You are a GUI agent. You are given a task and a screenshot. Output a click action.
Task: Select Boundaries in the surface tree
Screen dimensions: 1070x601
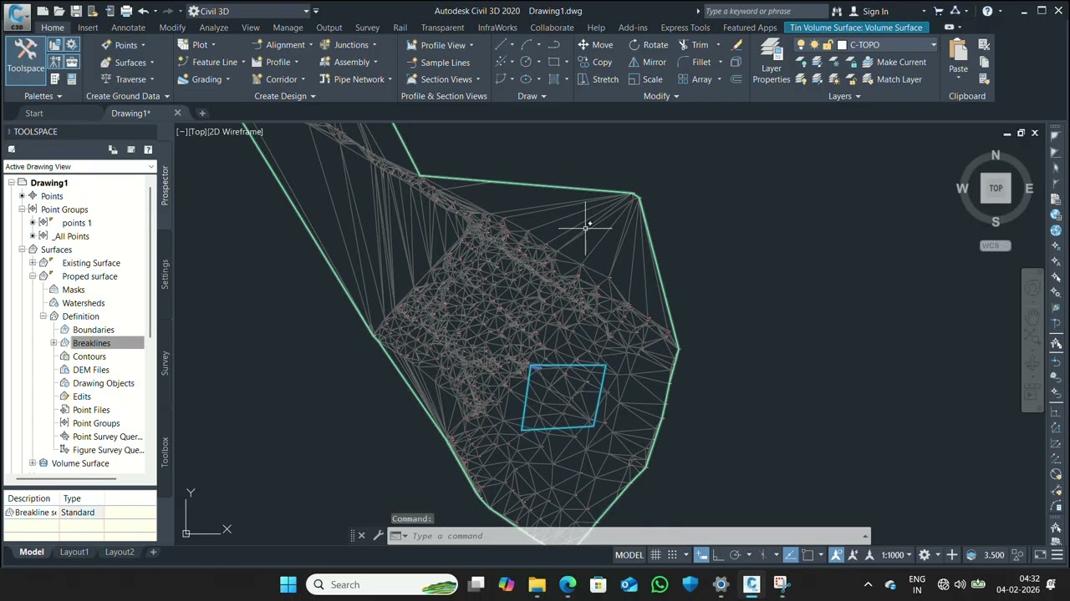coord(93,330)
